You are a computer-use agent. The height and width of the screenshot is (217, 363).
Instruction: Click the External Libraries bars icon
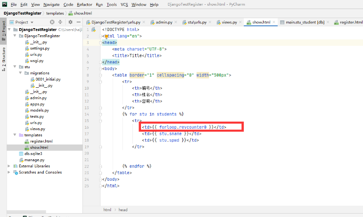pyautogui.click(x=16, y=166)
